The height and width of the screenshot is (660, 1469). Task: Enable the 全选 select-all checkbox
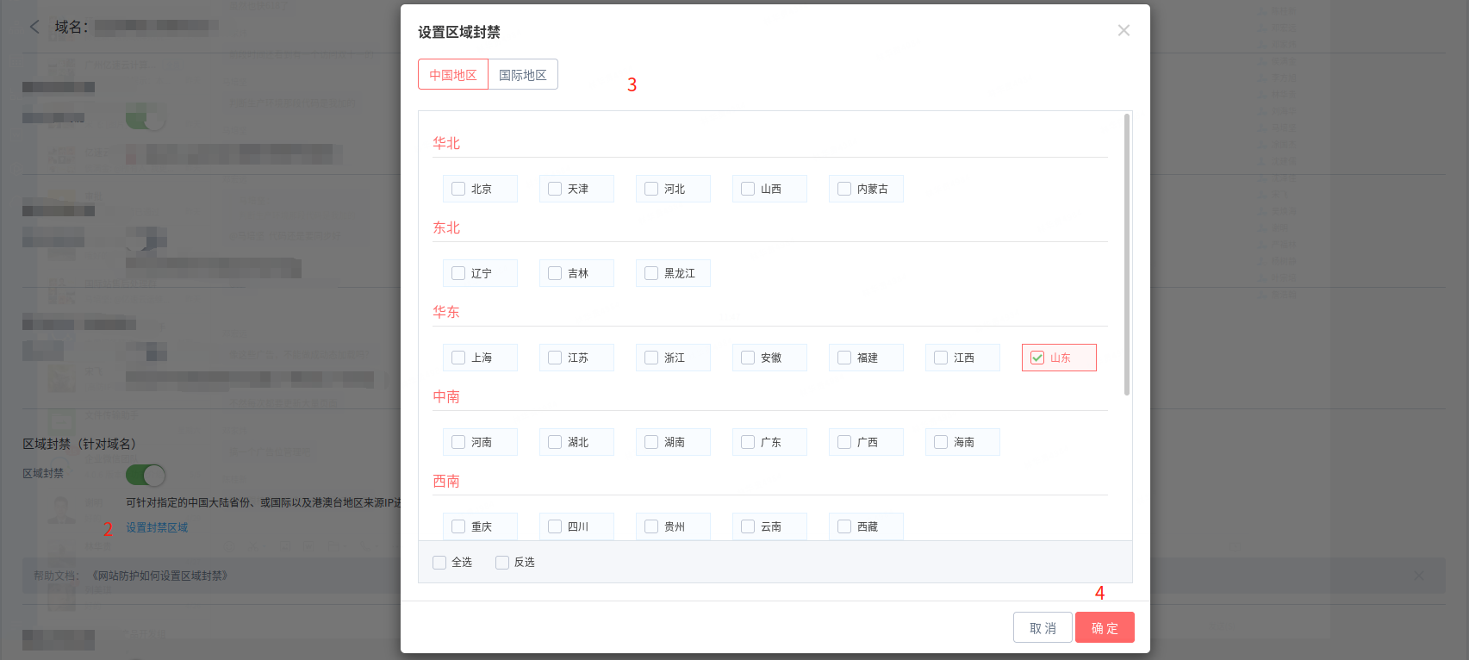pyautogui.click(x=439, y=563)
